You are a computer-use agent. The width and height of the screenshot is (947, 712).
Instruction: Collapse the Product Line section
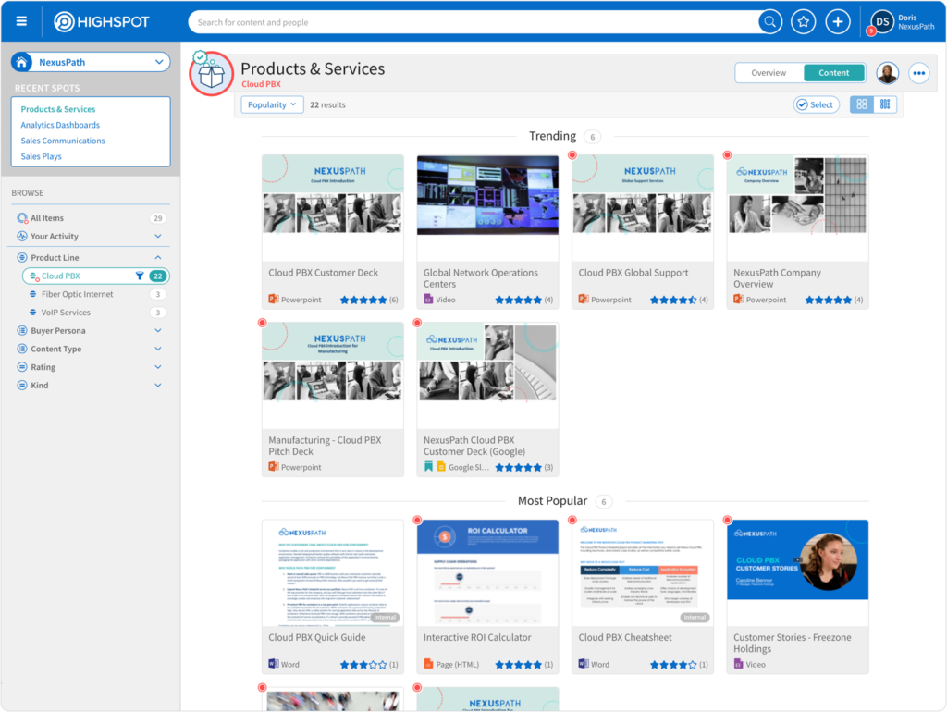(158, 257)
